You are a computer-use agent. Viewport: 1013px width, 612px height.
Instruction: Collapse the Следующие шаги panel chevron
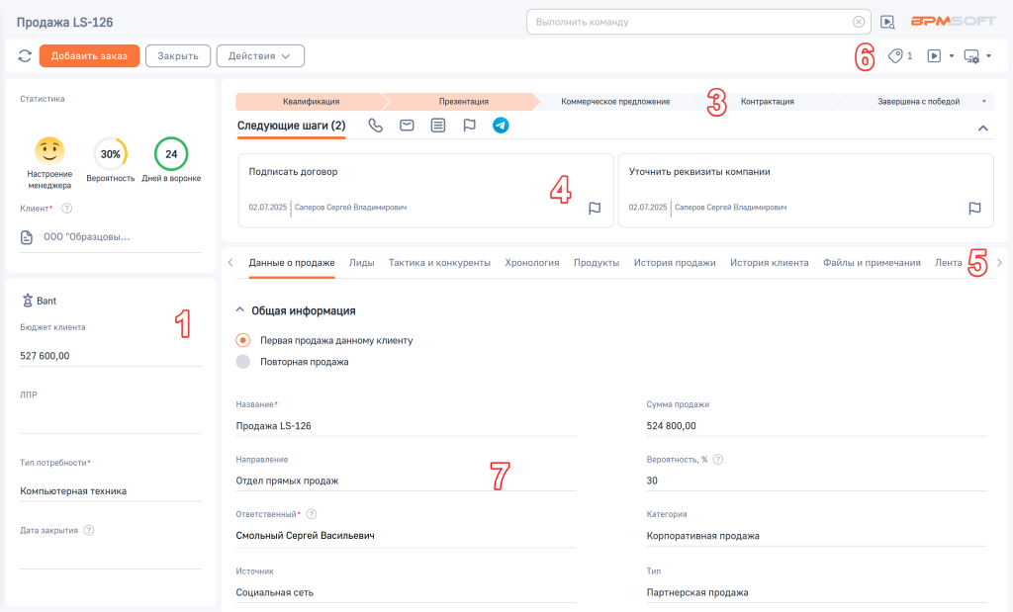[x=982, y=127]
